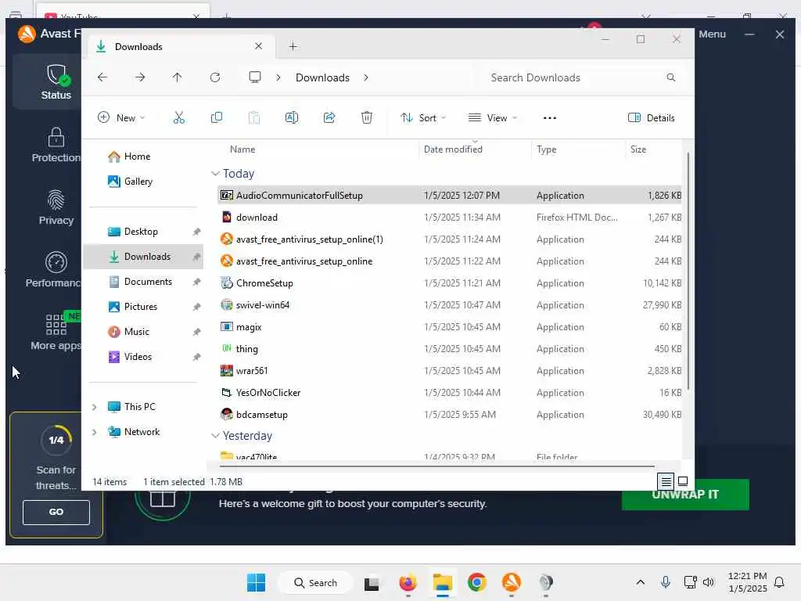Click the Copy icon in File Explorer toolbar
This screenshot has height=601, width=801.
[217, 118]
